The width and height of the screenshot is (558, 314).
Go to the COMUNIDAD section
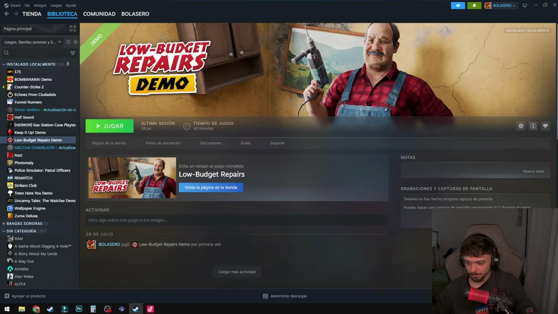pos(99,14)
